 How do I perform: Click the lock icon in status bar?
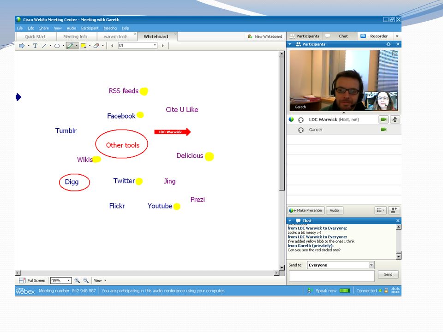point(386,290)
